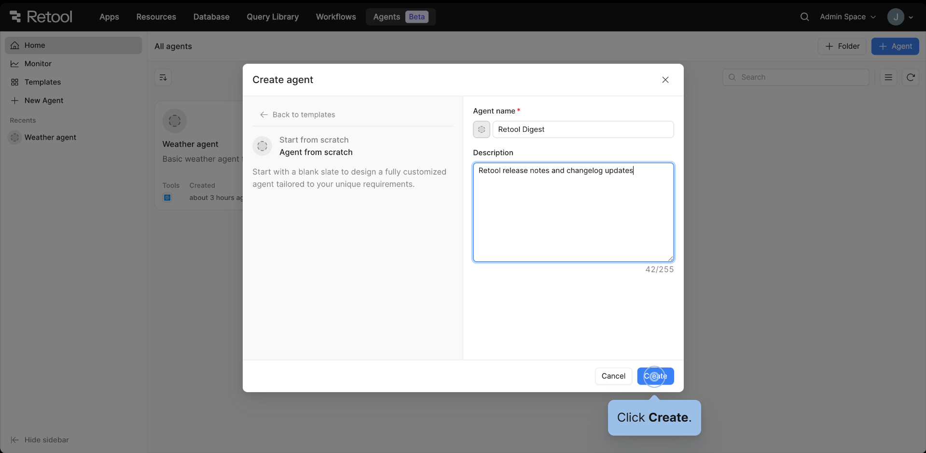Click the blue Agent button

tap(895, 46)
